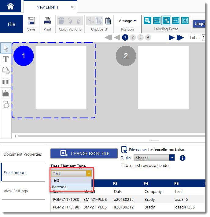The image size is (210, 217).
Task: Click the Excel Import icon in Labeling Extras
Action: click(x=166, y=20)
